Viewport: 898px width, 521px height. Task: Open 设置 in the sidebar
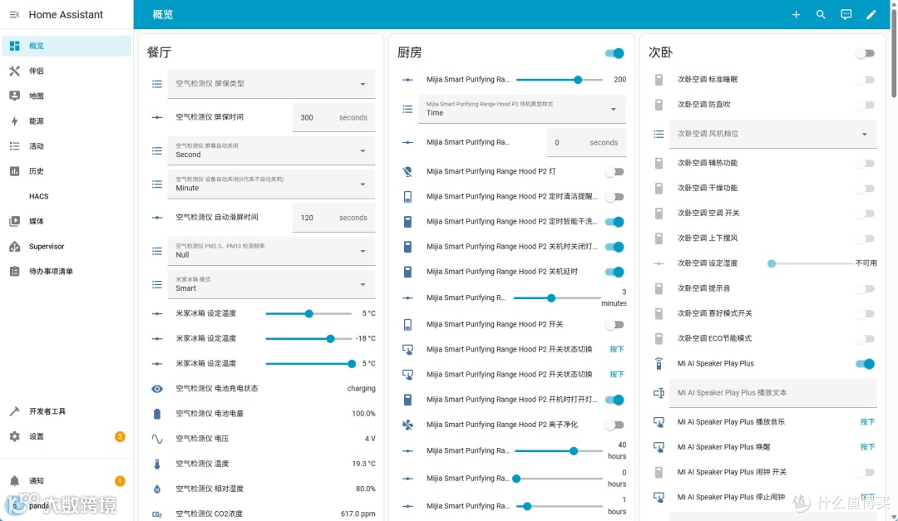pyautogui.click(x=67, y=436)
